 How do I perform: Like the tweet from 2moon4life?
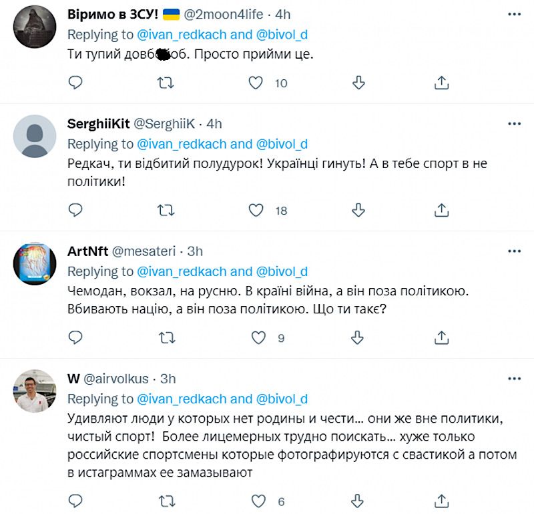[x=256, y=83]
